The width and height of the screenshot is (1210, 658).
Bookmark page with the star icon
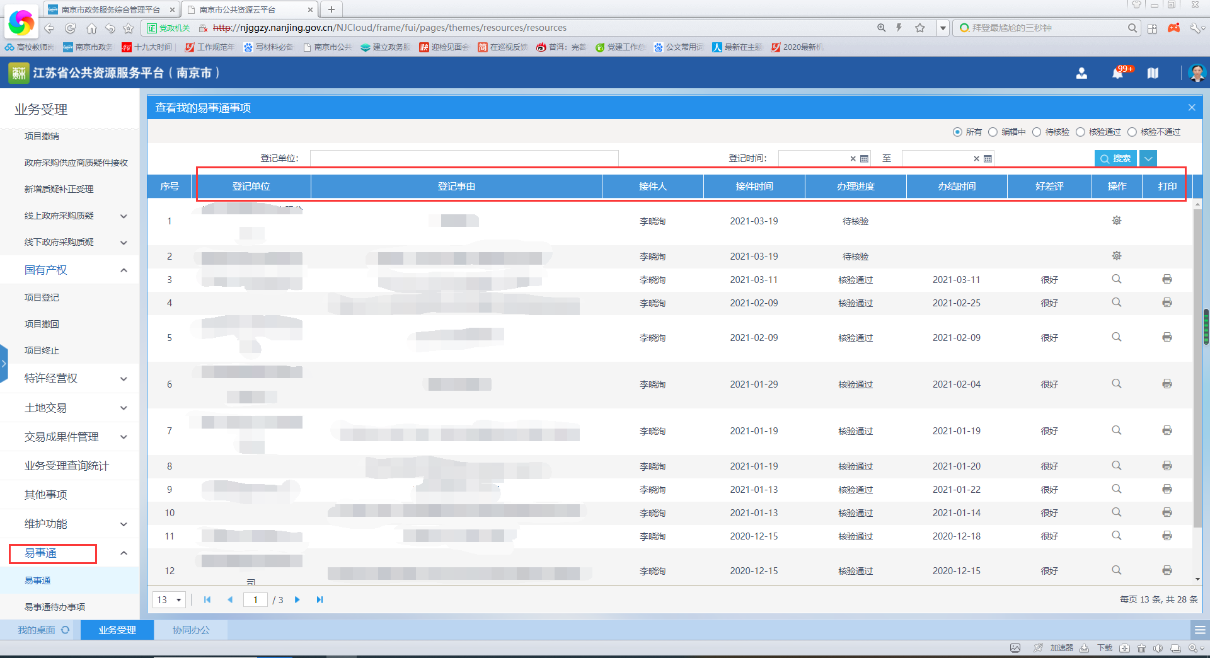tap(920, 28)
